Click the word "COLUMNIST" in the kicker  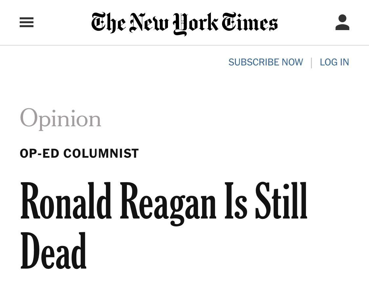[101, 153]
